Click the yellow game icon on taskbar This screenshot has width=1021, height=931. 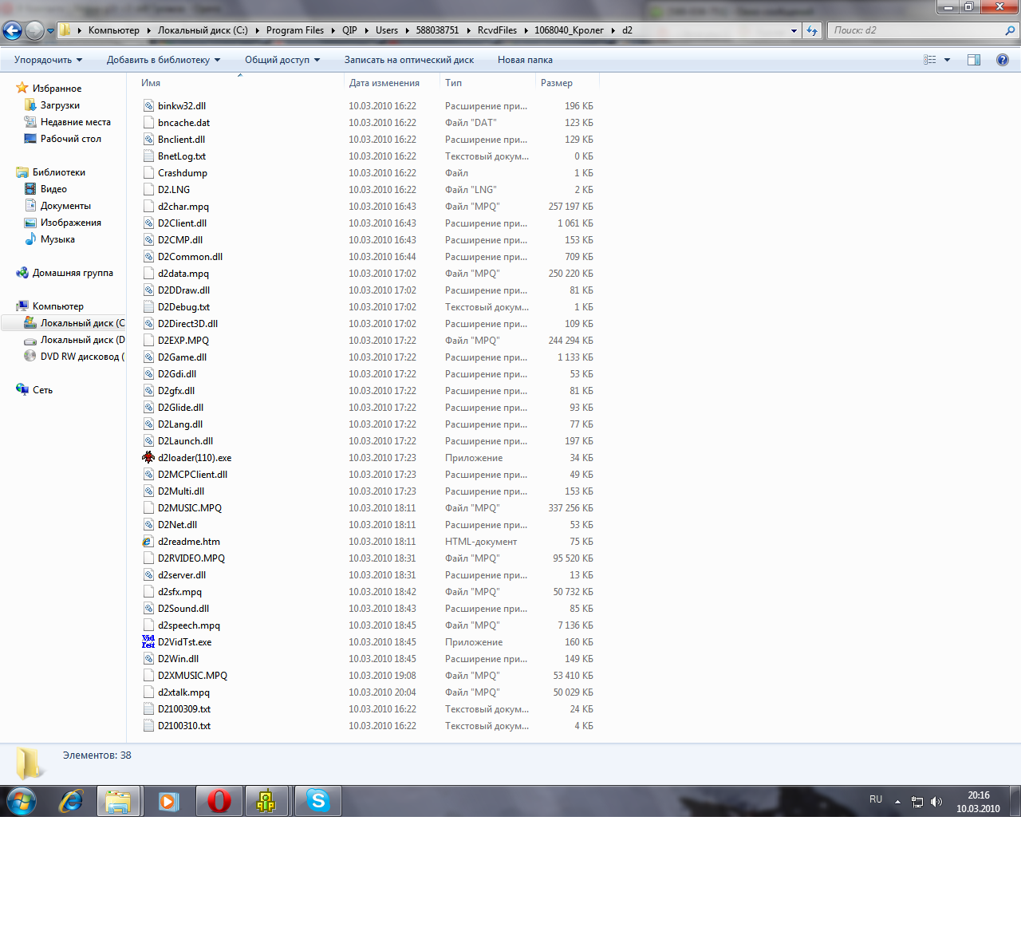point(266,801)
